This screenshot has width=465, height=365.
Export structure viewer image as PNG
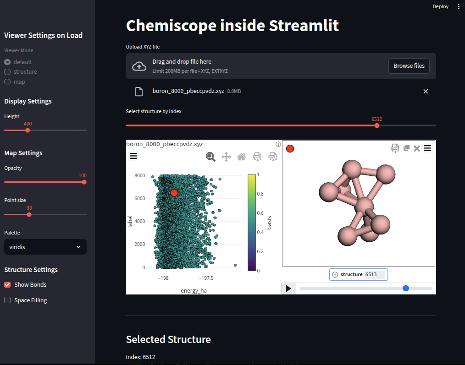[x=394, y=148]
